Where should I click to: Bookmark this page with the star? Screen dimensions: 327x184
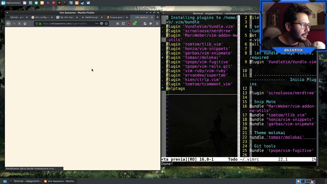tap(106, 24)
